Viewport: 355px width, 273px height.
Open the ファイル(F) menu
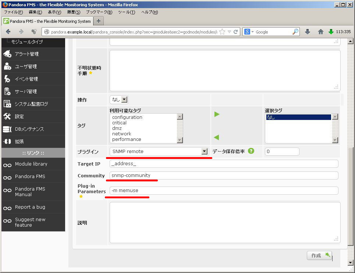pos(13,12)
